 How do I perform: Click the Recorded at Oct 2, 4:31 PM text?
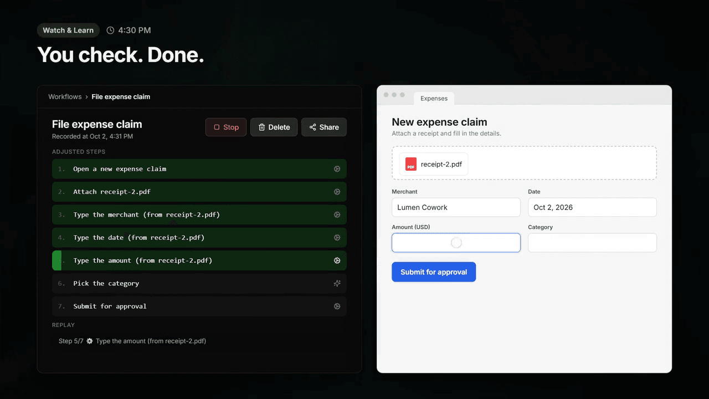(93, 136)
